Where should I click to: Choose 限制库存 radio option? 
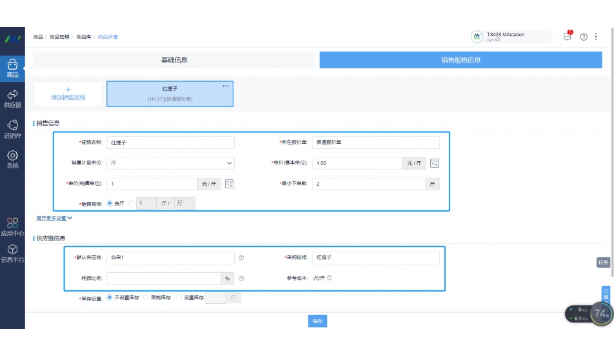coord(146,297)
